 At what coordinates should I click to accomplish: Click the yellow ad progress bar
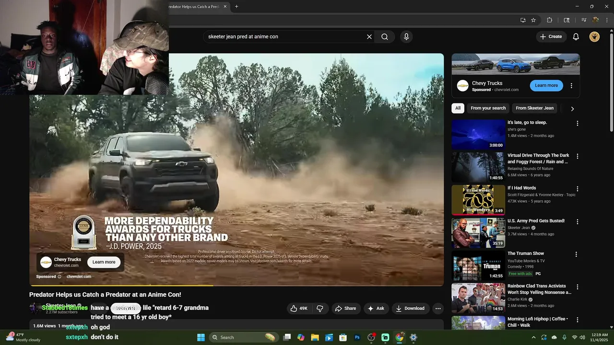122,286
